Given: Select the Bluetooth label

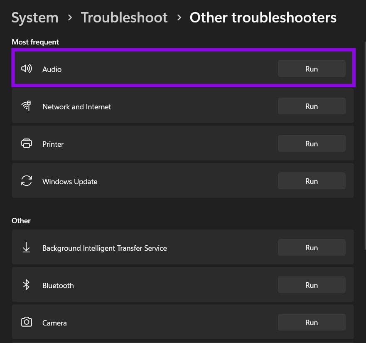Looking at the screenshot, I should [58, 286].
